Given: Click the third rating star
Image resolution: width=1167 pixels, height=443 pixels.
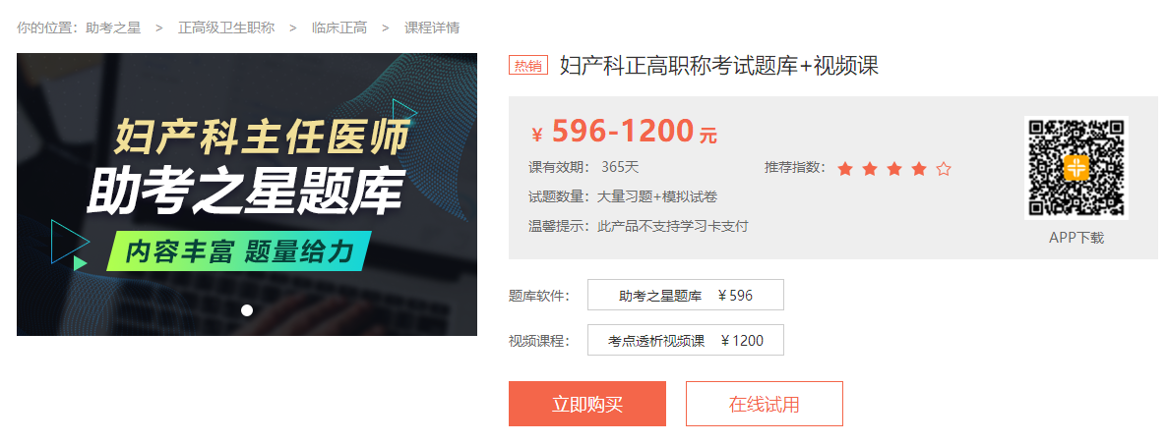Looking at the screenshot, I should [893, 169].
